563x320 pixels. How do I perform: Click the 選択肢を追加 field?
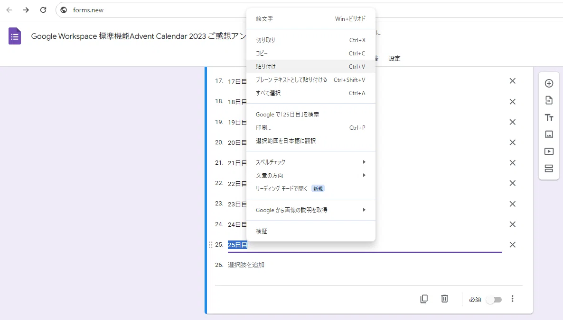coord(246,265)
